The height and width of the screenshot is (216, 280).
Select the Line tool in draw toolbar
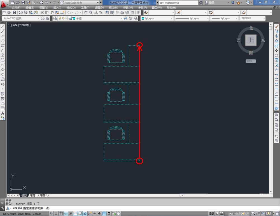pyautogui.click(x=3, y=26)
